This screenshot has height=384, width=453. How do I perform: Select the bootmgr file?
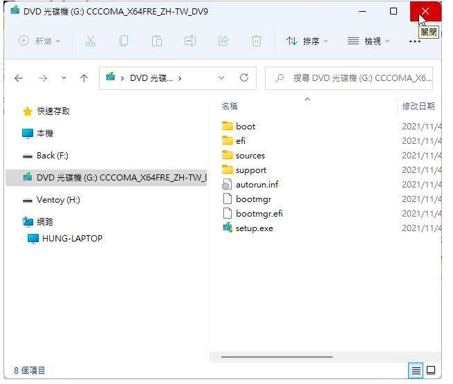pyautogui.click(x=253, y=199)
